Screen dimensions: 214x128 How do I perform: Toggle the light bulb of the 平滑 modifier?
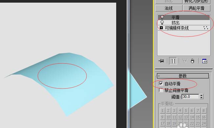click(x=162, y=17)
